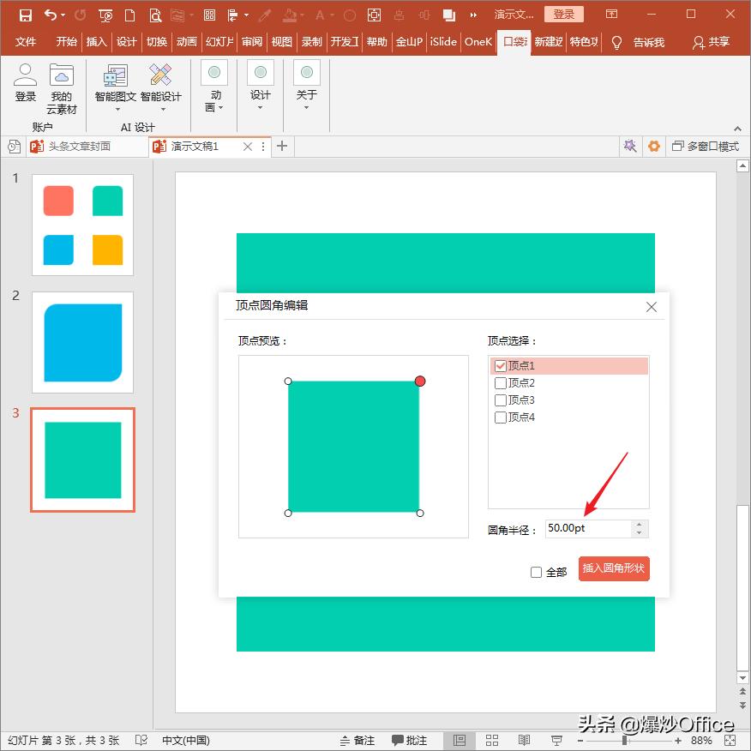Open the 插入 ribbon tab
751x751 pixels.
pyautogui.click(x=97, y=42)
